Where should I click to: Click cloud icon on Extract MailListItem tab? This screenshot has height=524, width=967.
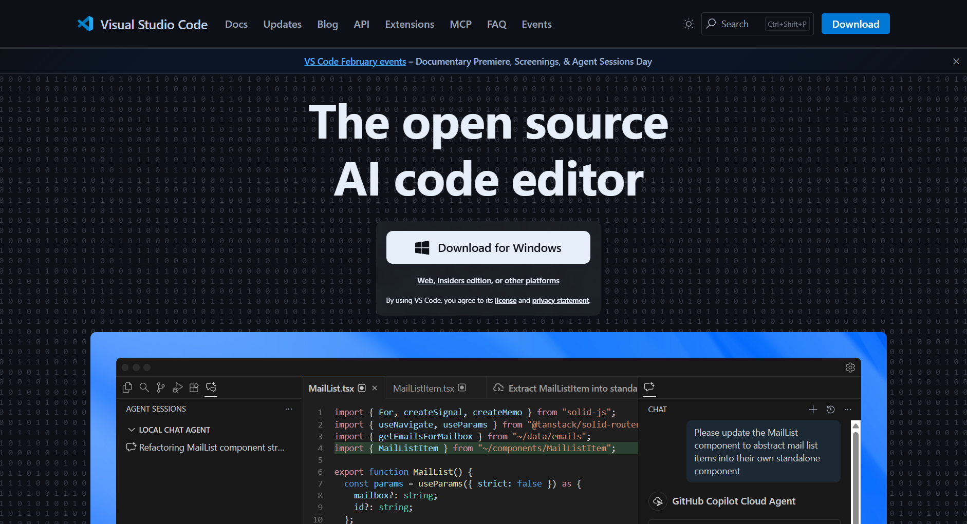(x=498, y=388)
